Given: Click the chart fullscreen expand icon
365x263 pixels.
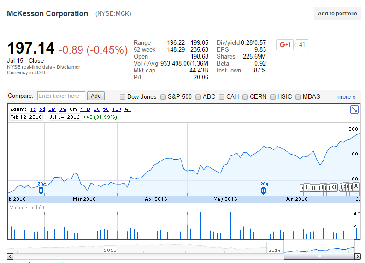Looking at the screenshot, I should pos(354,109).
